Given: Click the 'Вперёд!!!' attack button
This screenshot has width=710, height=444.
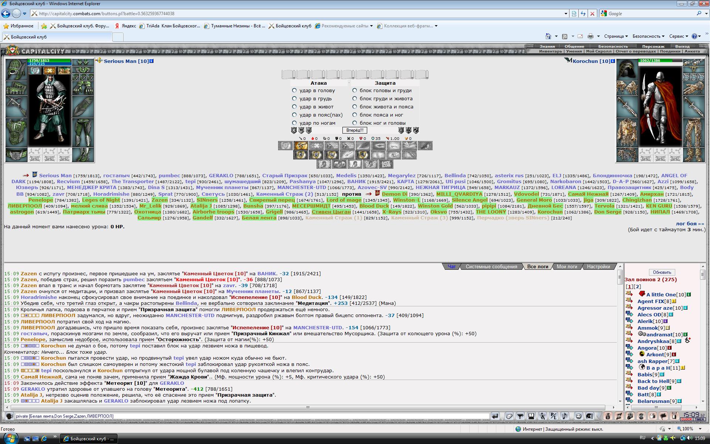Looking at the screenshot, I should pos(355,130).
